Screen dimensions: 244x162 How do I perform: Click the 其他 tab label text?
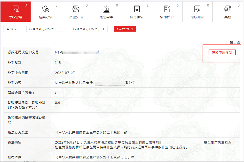pos(228,17)
